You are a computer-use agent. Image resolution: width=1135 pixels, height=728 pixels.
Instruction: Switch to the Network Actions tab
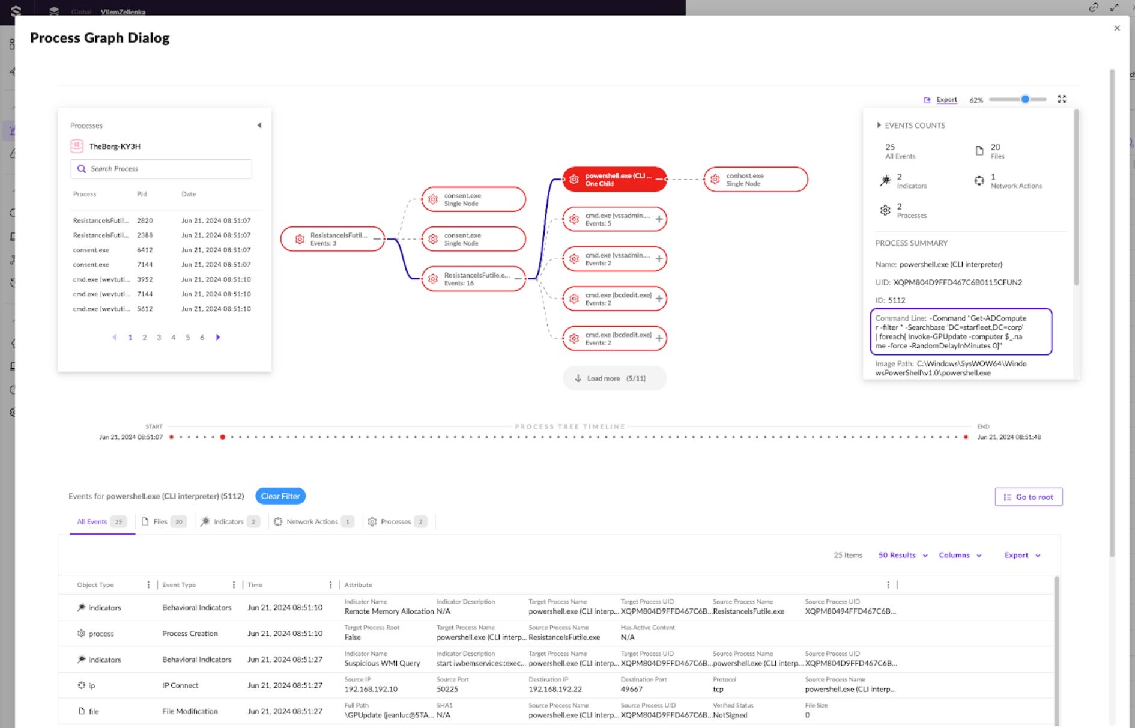(x=312, y=522)
